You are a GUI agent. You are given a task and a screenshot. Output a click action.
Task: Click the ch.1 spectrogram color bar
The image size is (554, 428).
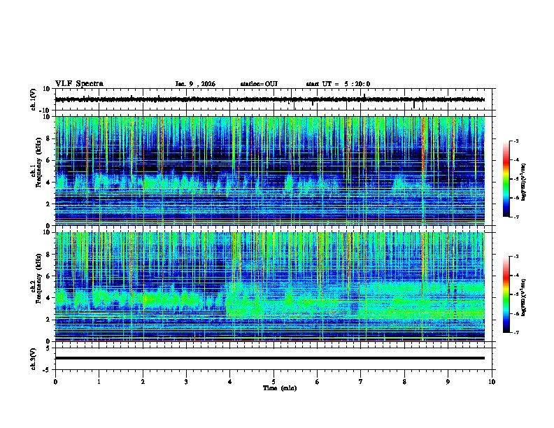click(506, 179)
